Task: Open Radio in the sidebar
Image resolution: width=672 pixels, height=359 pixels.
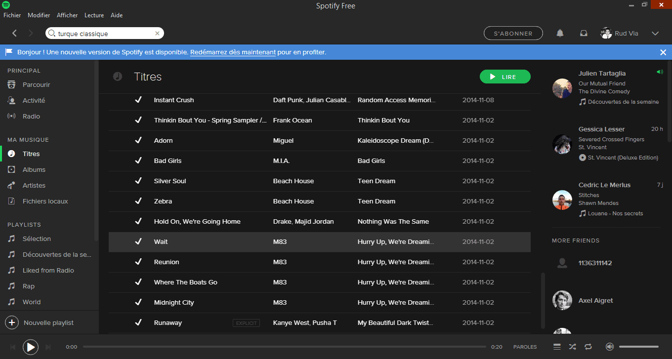Action: [x=31, y=116]
